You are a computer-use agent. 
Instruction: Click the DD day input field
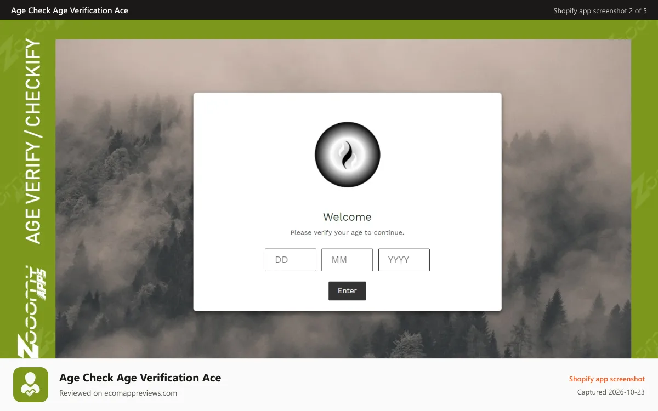click(x=291, y=260)
